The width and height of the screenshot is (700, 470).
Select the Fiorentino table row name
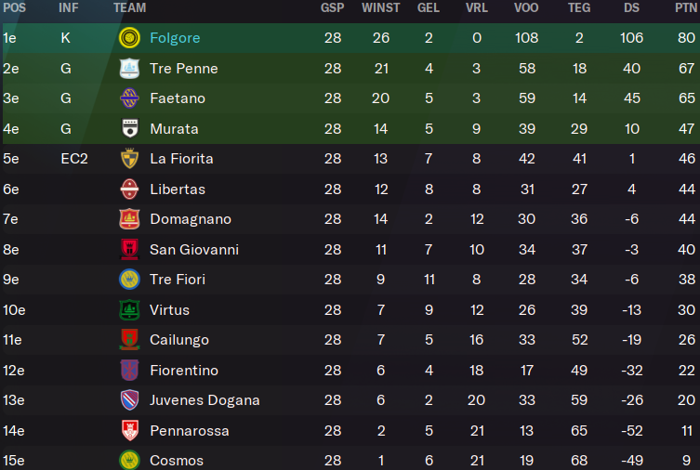pyautogui.click(x=184, y=370)
